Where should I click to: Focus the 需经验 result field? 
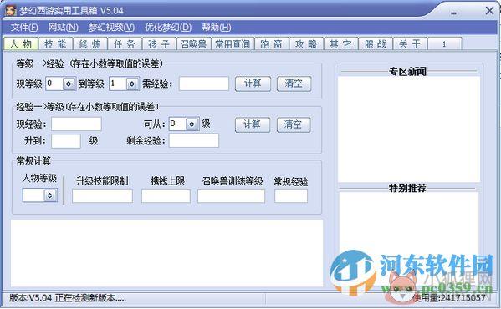point(204,84)
